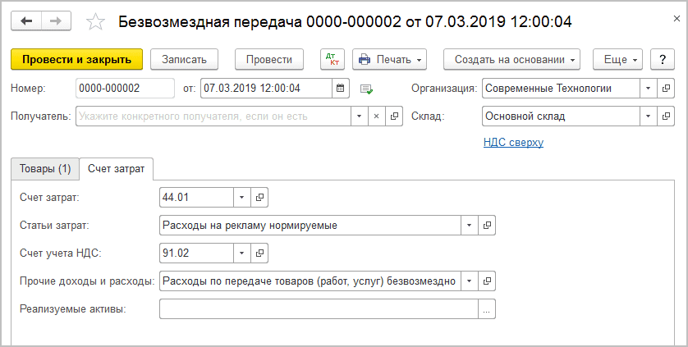Select the Счет затрат tab
Screen dimensions: 688x347
(x=117, y=168)
